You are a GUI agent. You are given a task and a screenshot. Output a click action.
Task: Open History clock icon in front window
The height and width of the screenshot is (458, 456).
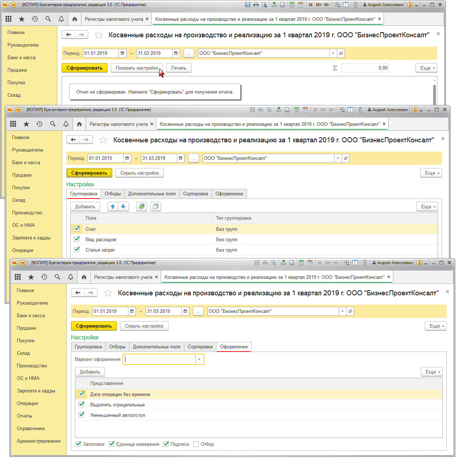click(x=44, y=277)
